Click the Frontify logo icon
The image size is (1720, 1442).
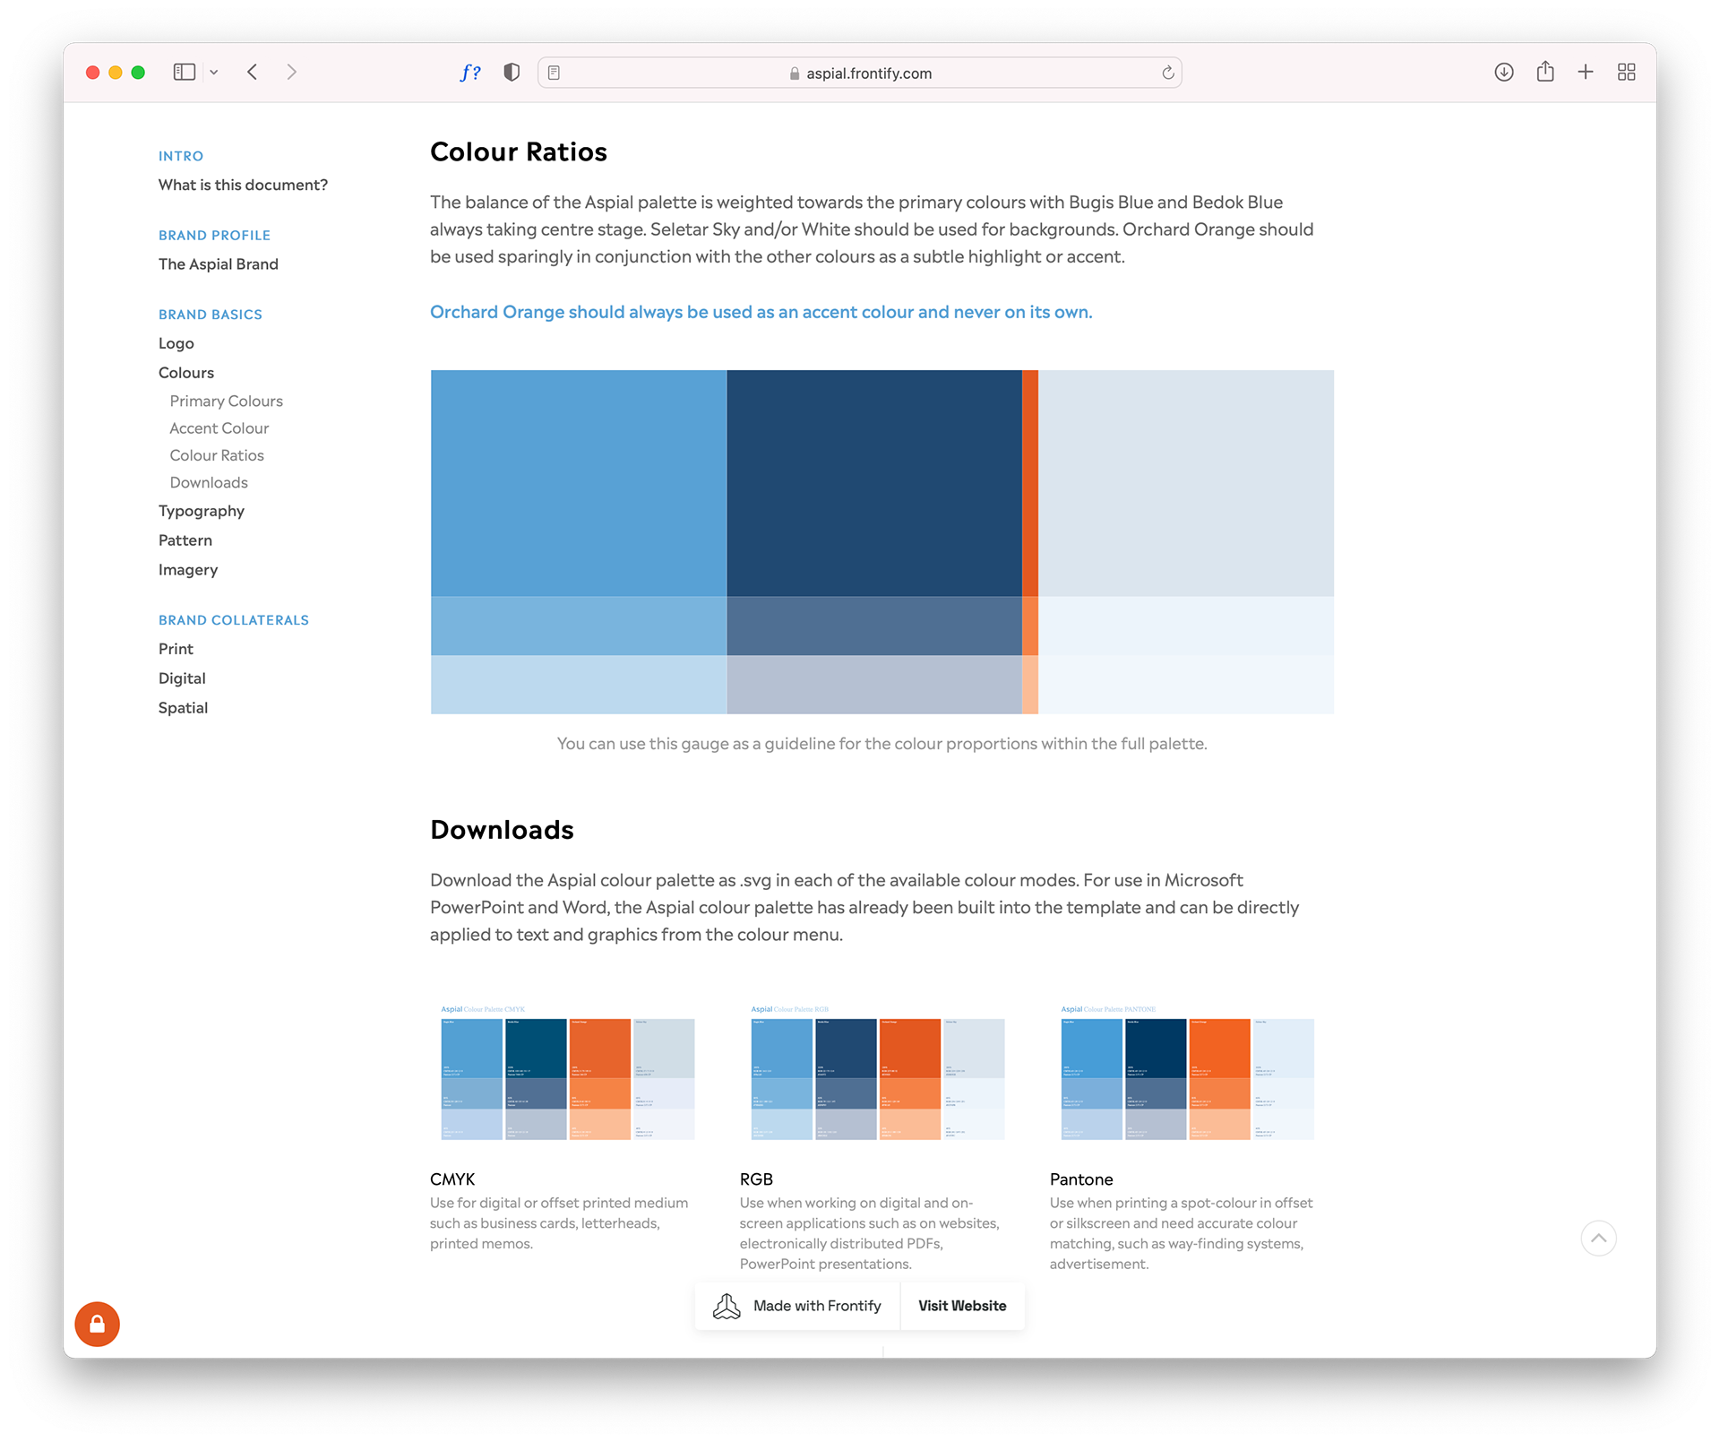point(727,1306)
